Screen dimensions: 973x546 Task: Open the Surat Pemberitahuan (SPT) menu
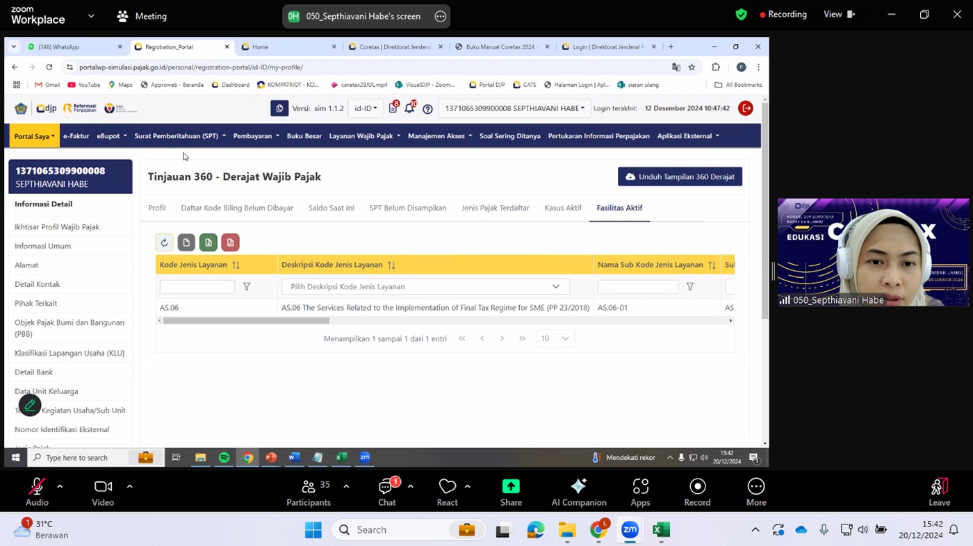(179, 136)
